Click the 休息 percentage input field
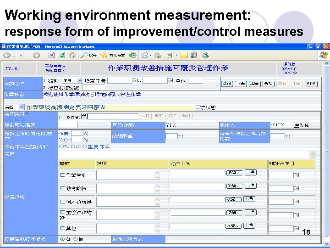Screen dimensions: 330x248 77,140
